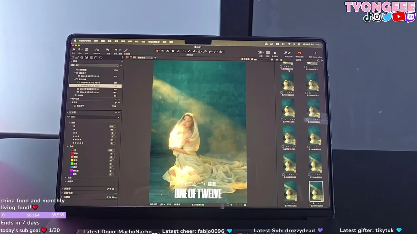Switch to the Library folder tool tab
This screenshot has height=234, width=417.
pyautogui.click(x=72, y=58)
